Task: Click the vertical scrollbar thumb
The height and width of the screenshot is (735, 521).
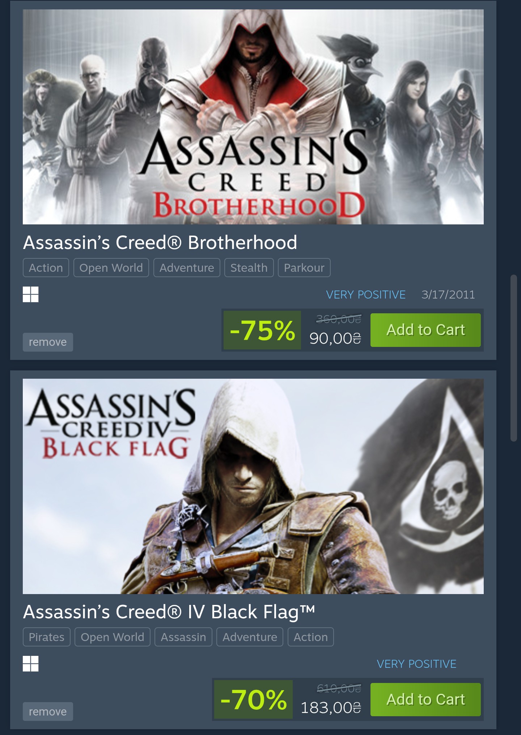Action: click(514, 358)
